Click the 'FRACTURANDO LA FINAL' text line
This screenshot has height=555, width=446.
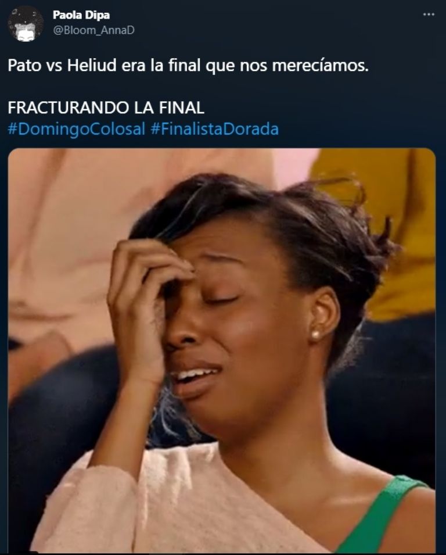click(x=106, y=108)
